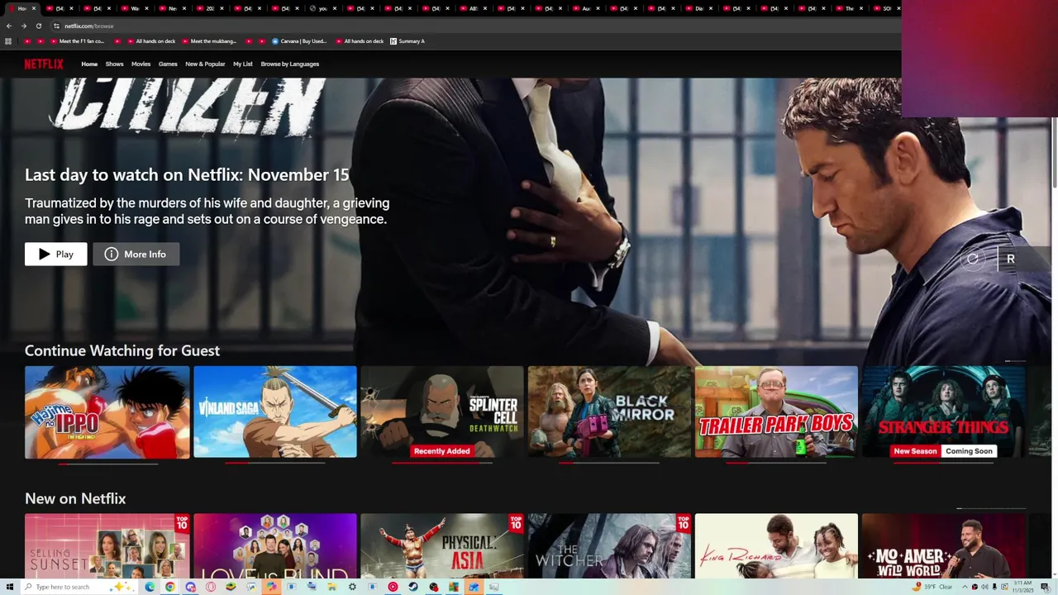Open Stranger Things thumbnail
The image size is (1058, 595).
[943, 412]
